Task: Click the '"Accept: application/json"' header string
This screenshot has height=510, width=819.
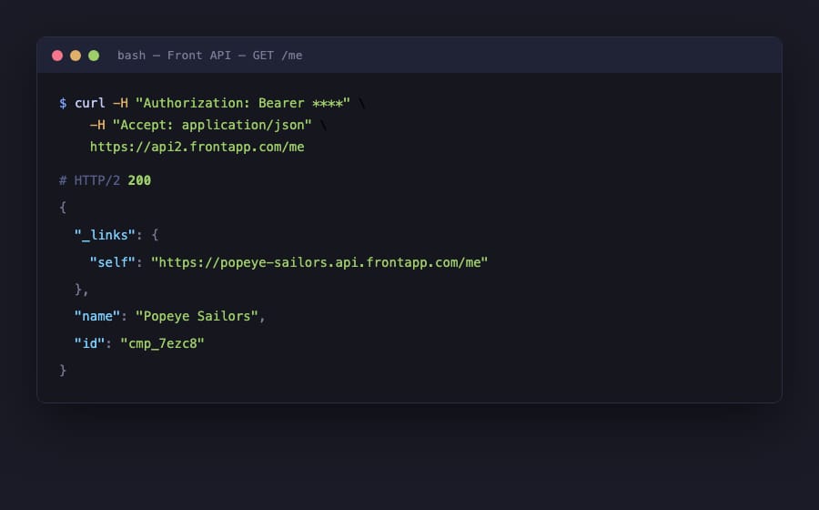Action: pos(212,125)
